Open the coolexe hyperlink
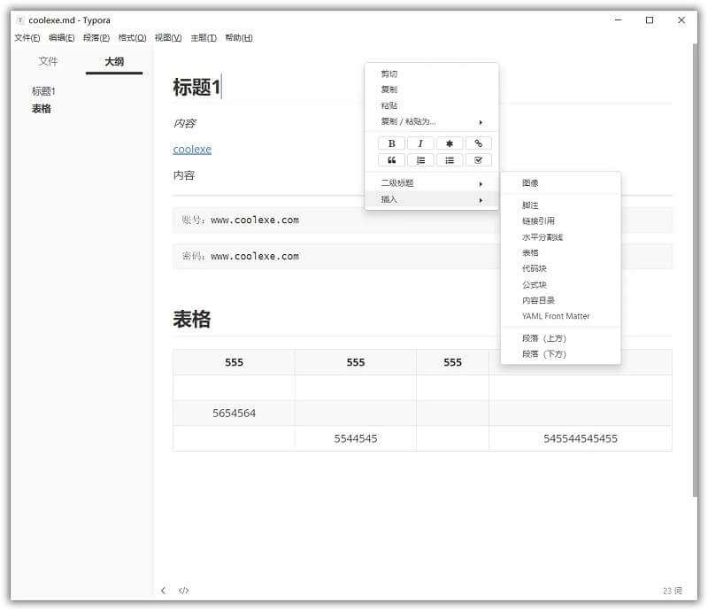Screen dimensions: 708x611 click(x=192, y=149)
